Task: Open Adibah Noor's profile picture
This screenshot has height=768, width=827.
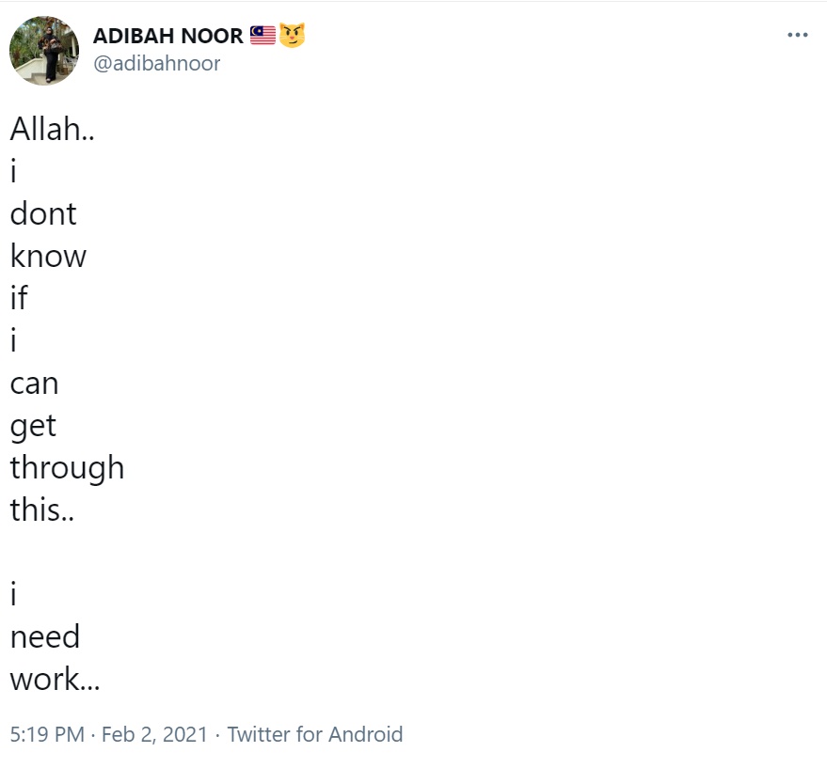Action: click(x=44, y=50)
